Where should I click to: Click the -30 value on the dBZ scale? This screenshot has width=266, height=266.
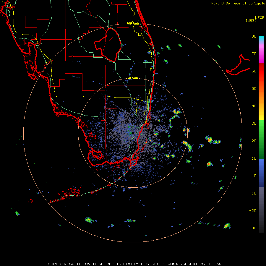coord(253,228)
